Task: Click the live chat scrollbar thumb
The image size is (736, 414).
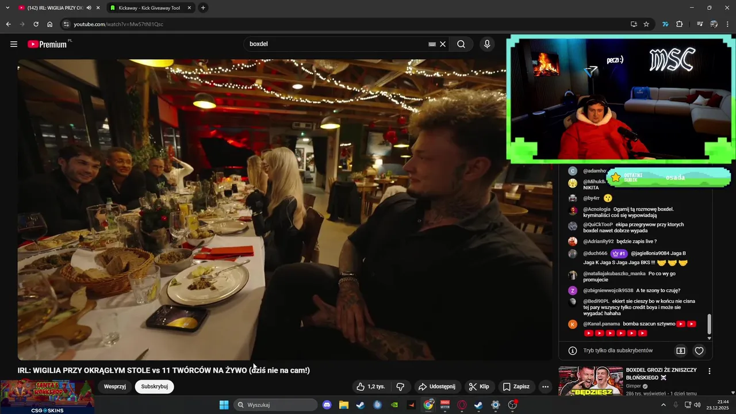Action: click(x=709, y=325)
